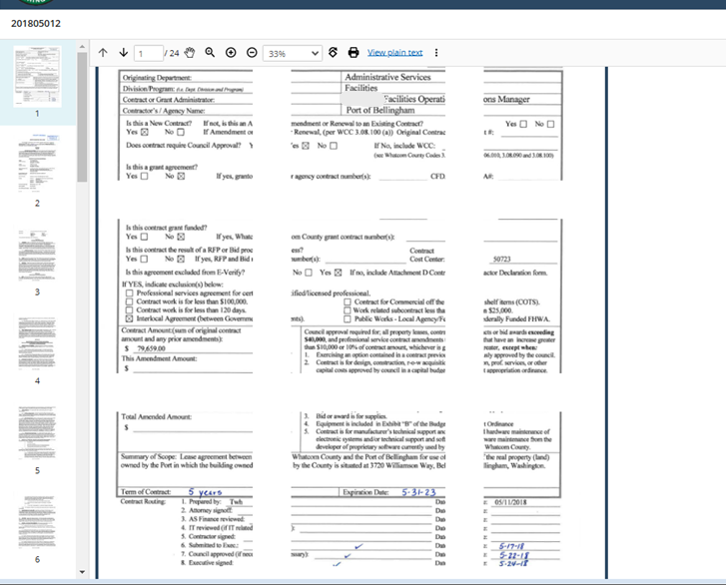Click the magnifying glass icon in the toolbar
This screenshot has height=586, width=726.
tap(210, 52)
